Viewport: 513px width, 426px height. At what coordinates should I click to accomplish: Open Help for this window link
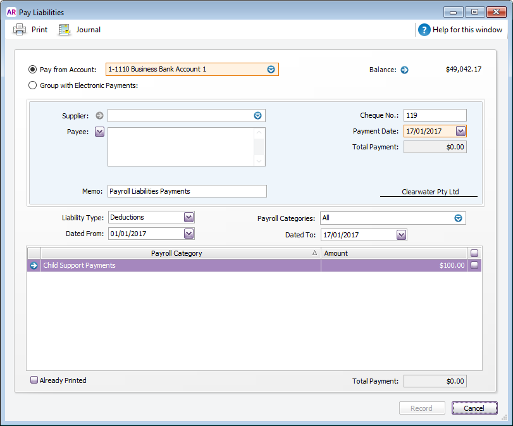pyautogui.click(x=467, y=30)
